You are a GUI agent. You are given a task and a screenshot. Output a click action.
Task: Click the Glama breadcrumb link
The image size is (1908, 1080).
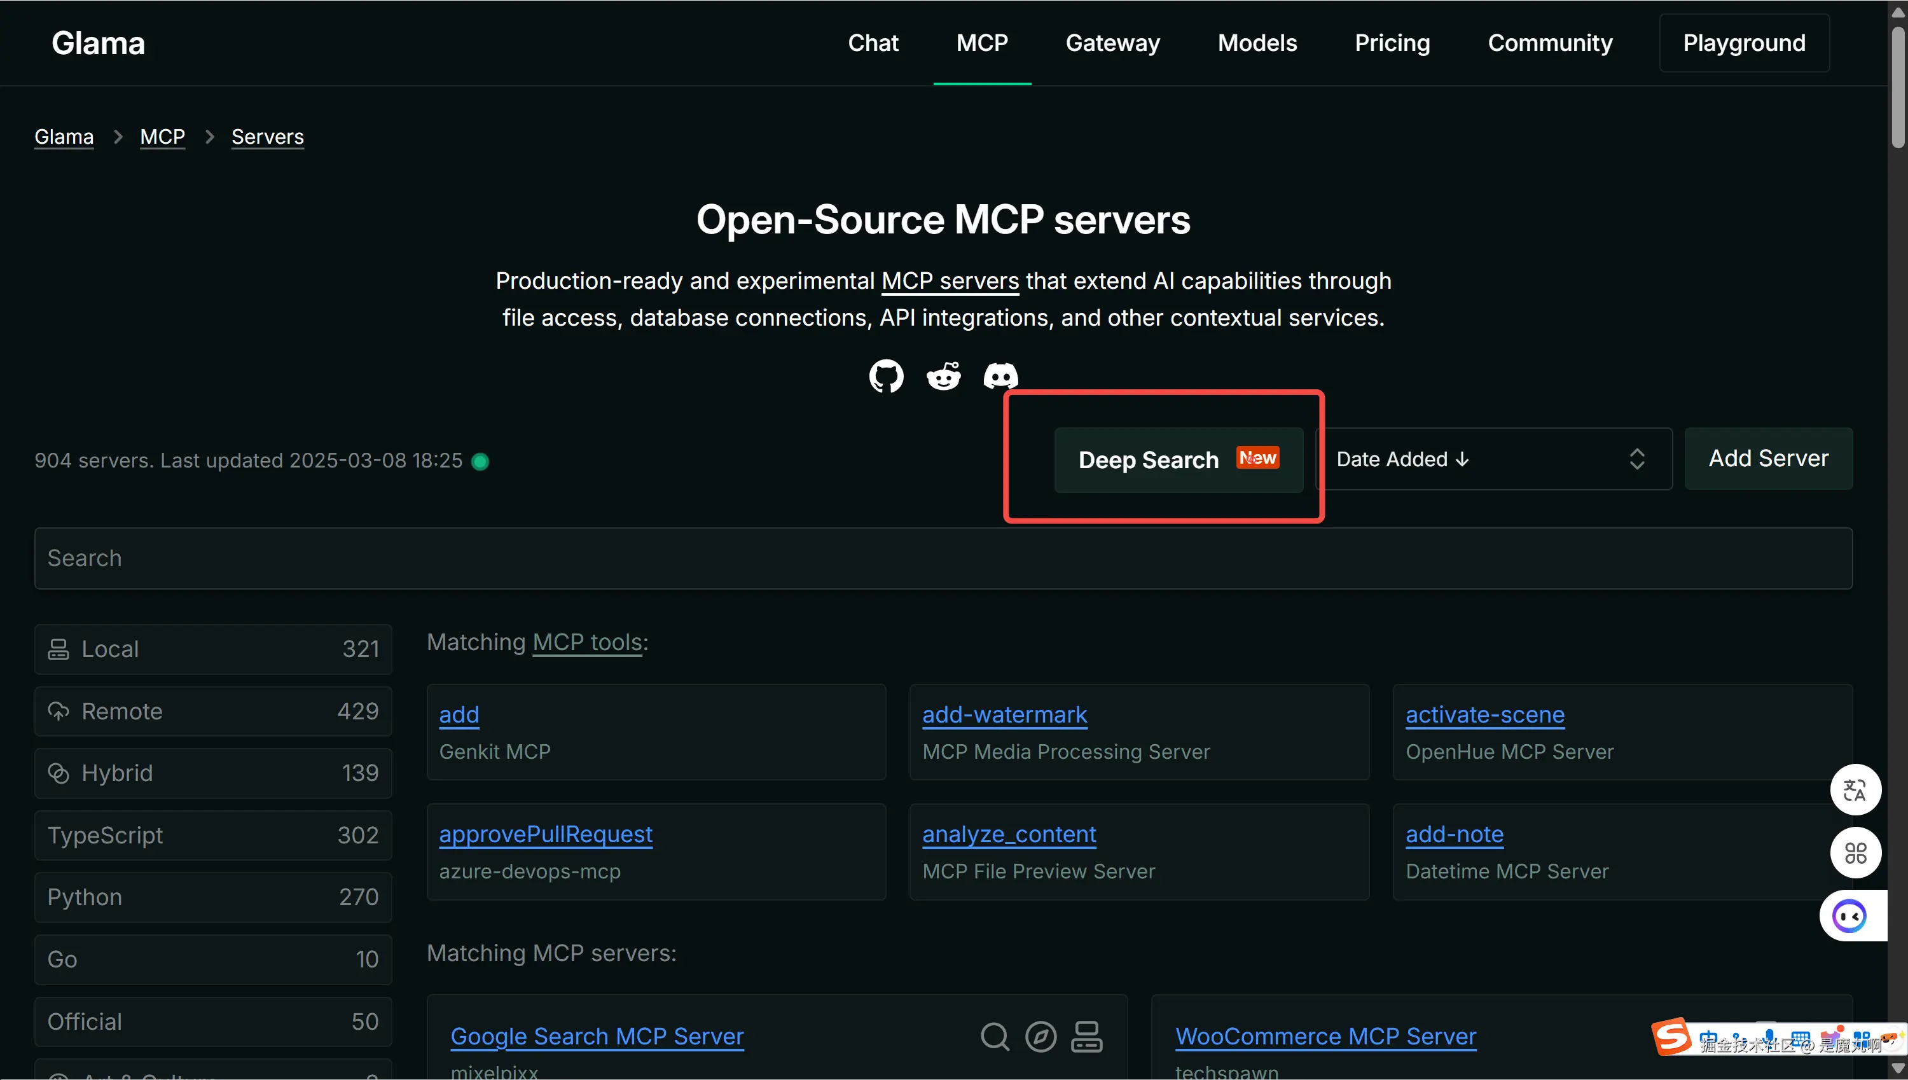coord(64,137)
